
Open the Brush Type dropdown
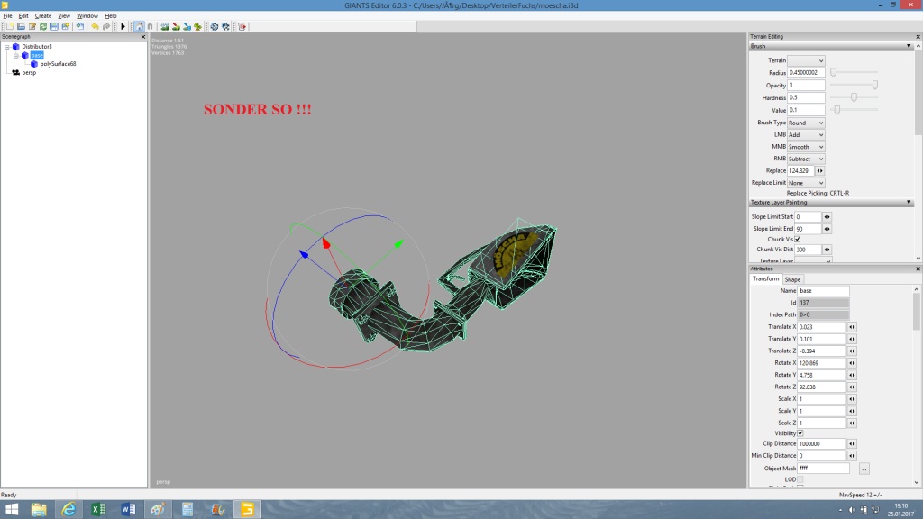click(806, 123)
